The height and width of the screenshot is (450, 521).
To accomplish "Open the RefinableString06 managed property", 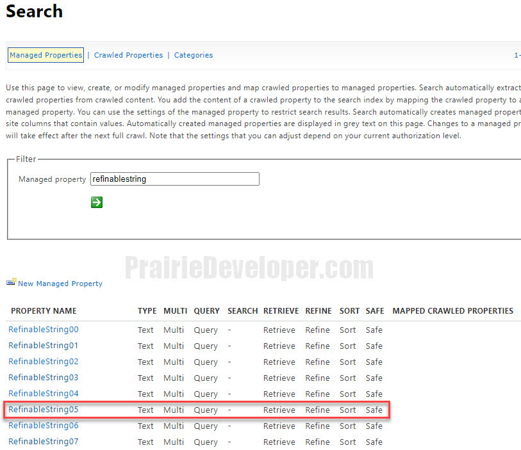I will pyautogui.click(x=43, y=425).
